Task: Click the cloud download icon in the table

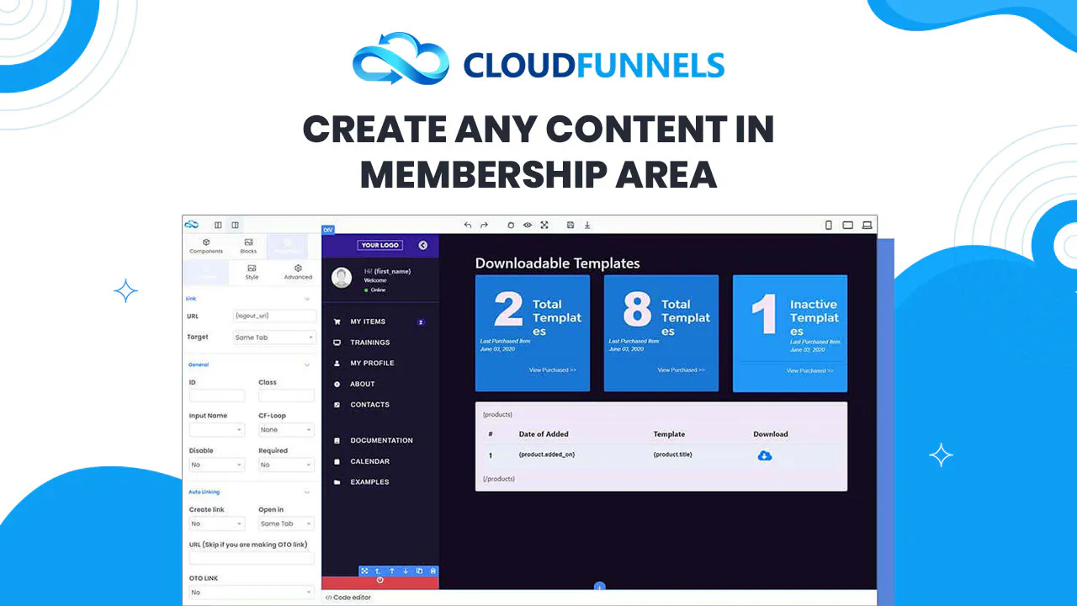Action: (765, 455)
